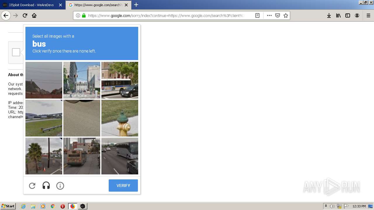Reload the current page
374x210 pixels.
tap(25, 15)
